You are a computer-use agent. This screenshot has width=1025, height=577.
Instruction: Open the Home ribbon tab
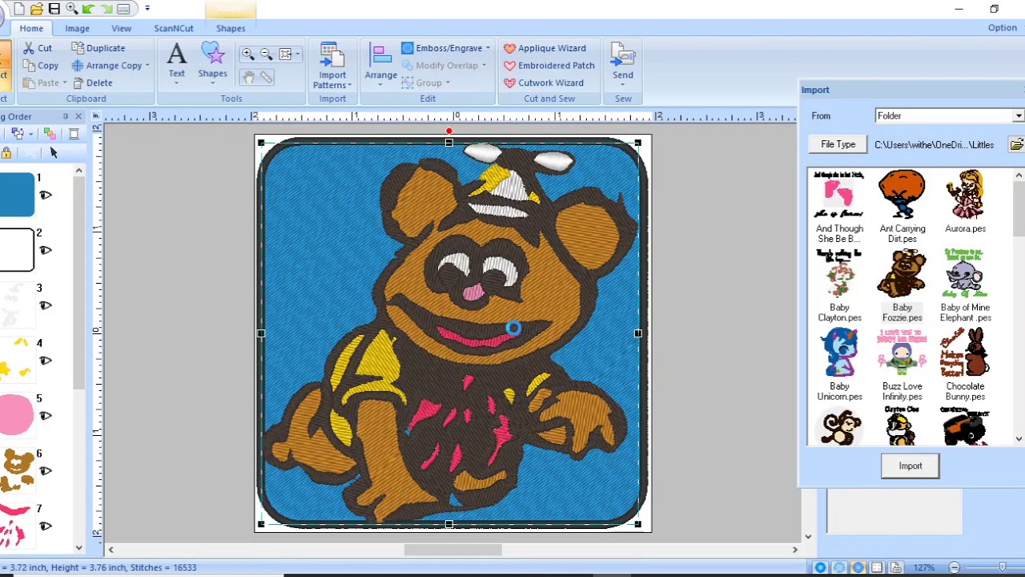(x=31, y=28)
